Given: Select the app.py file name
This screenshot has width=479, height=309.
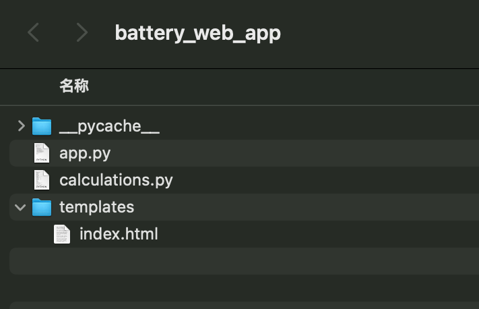Looking at the screenshot, I should coord(85,153).
